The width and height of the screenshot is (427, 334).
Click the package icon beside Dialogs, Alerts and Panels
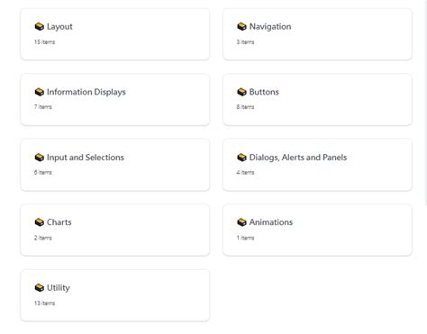[241, 158]
